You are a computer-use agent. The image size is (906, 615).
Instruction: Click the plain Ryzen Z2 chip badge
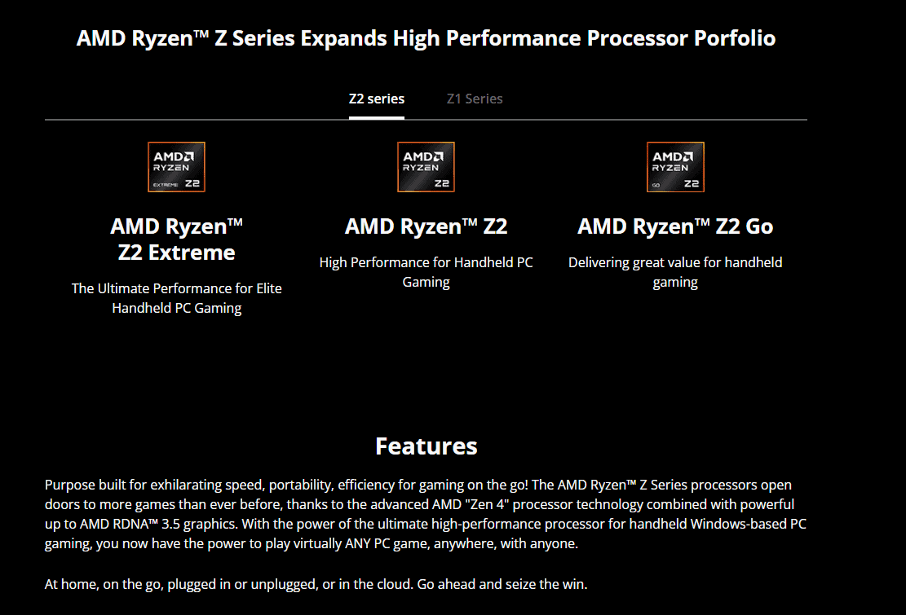click(x=426, y=167)
